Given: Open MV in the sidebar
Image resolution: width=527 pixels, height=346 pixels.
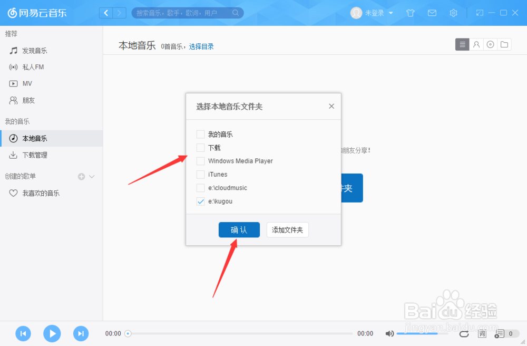Looking at the screenshot, I should pyautogui.click(x=51, y=84).
